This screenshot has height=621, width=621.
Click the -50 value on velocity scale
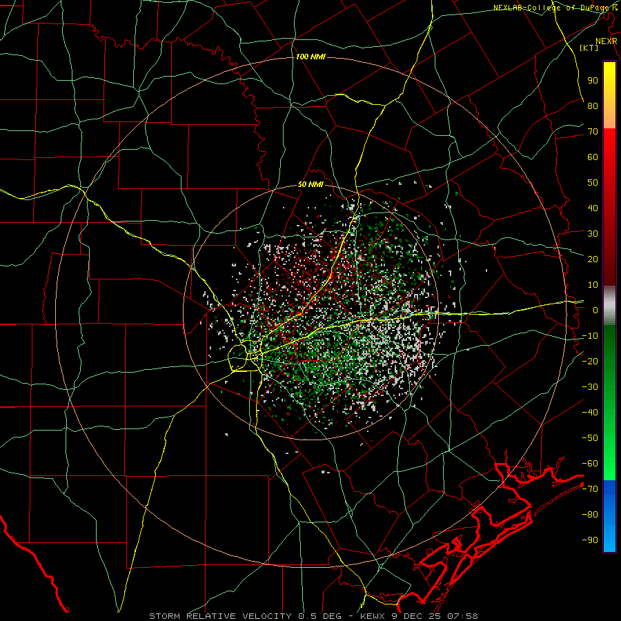pyautogui.click(x=590, y=437)
